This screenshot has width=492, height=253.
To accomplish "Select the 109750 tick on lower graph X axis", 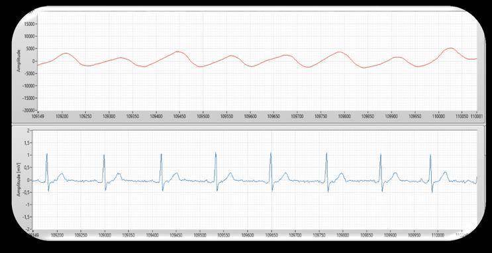I will (319, 234).
